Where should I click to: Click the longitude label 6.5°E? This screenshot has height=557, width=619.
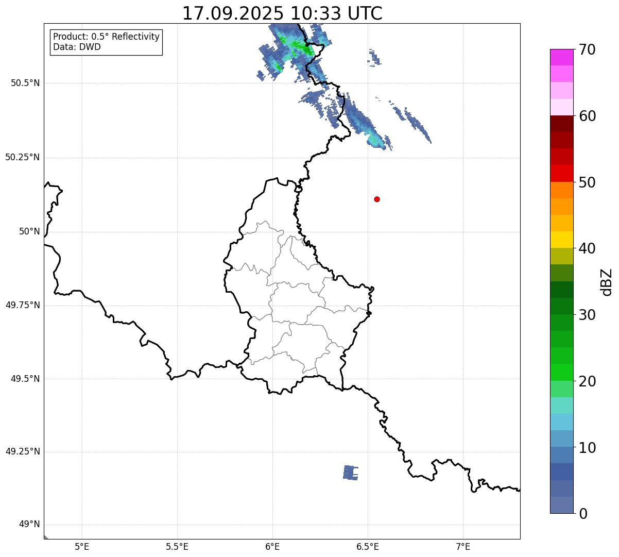368,547
